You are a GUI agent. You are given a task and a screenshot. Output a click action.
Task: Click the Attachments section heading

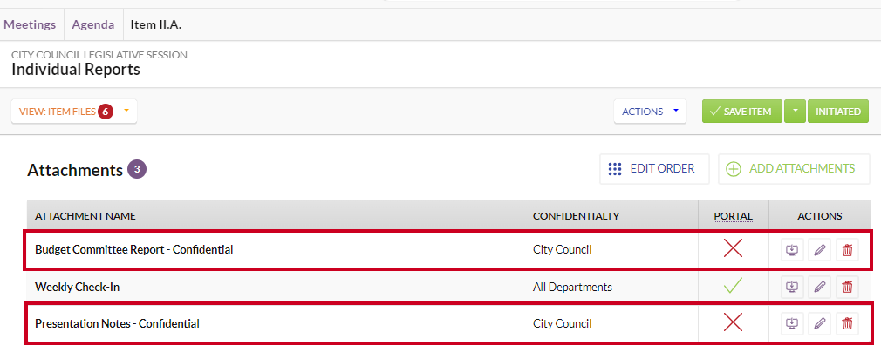click(75, 169)
